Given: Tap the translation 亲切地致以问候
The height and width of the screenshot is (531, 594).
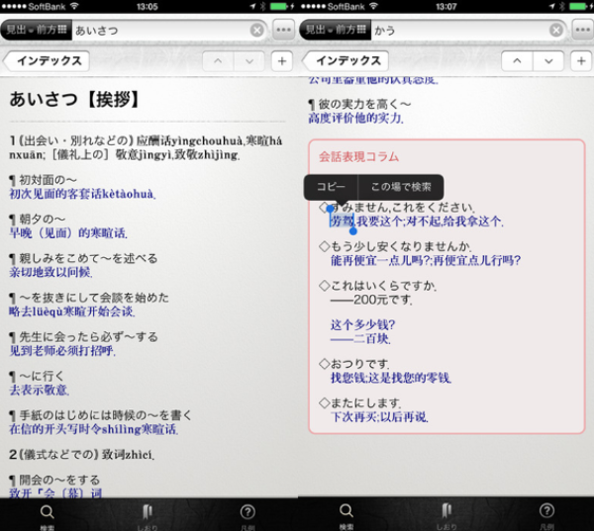Looking at the screenshot, I should pos(50,272).
